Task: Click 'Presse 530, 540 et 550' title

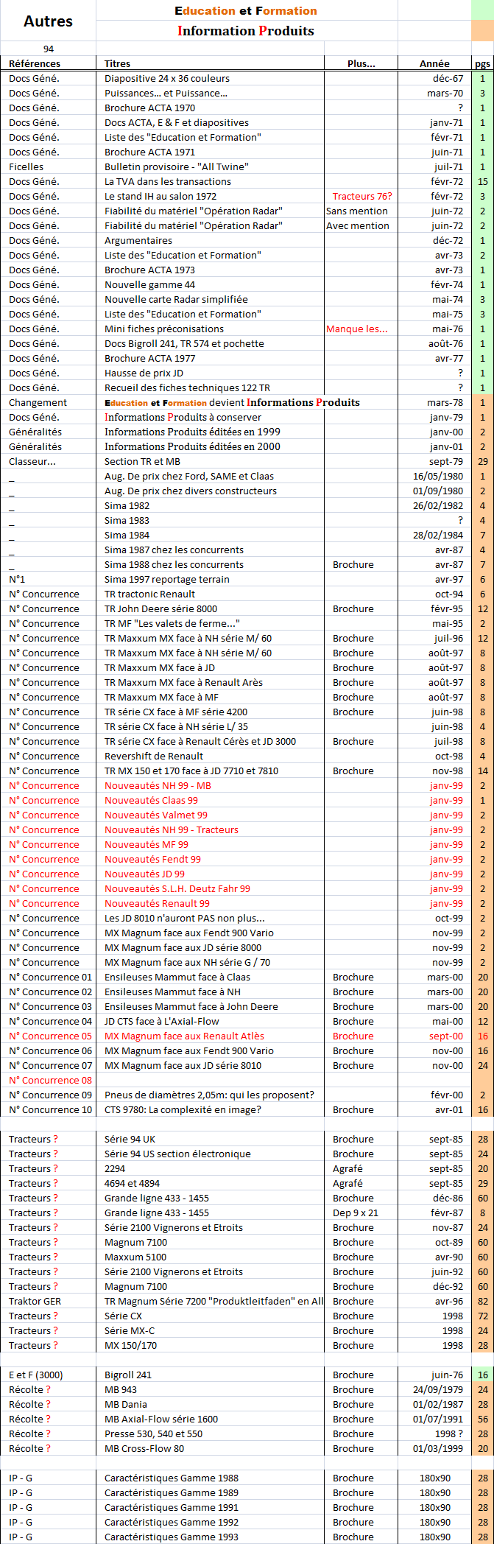Action: [x=153, y=1434]
